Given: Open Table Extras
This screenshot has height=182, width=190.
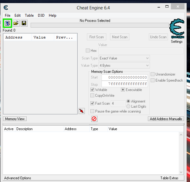Looking at the screenshot, I should 169,178.
